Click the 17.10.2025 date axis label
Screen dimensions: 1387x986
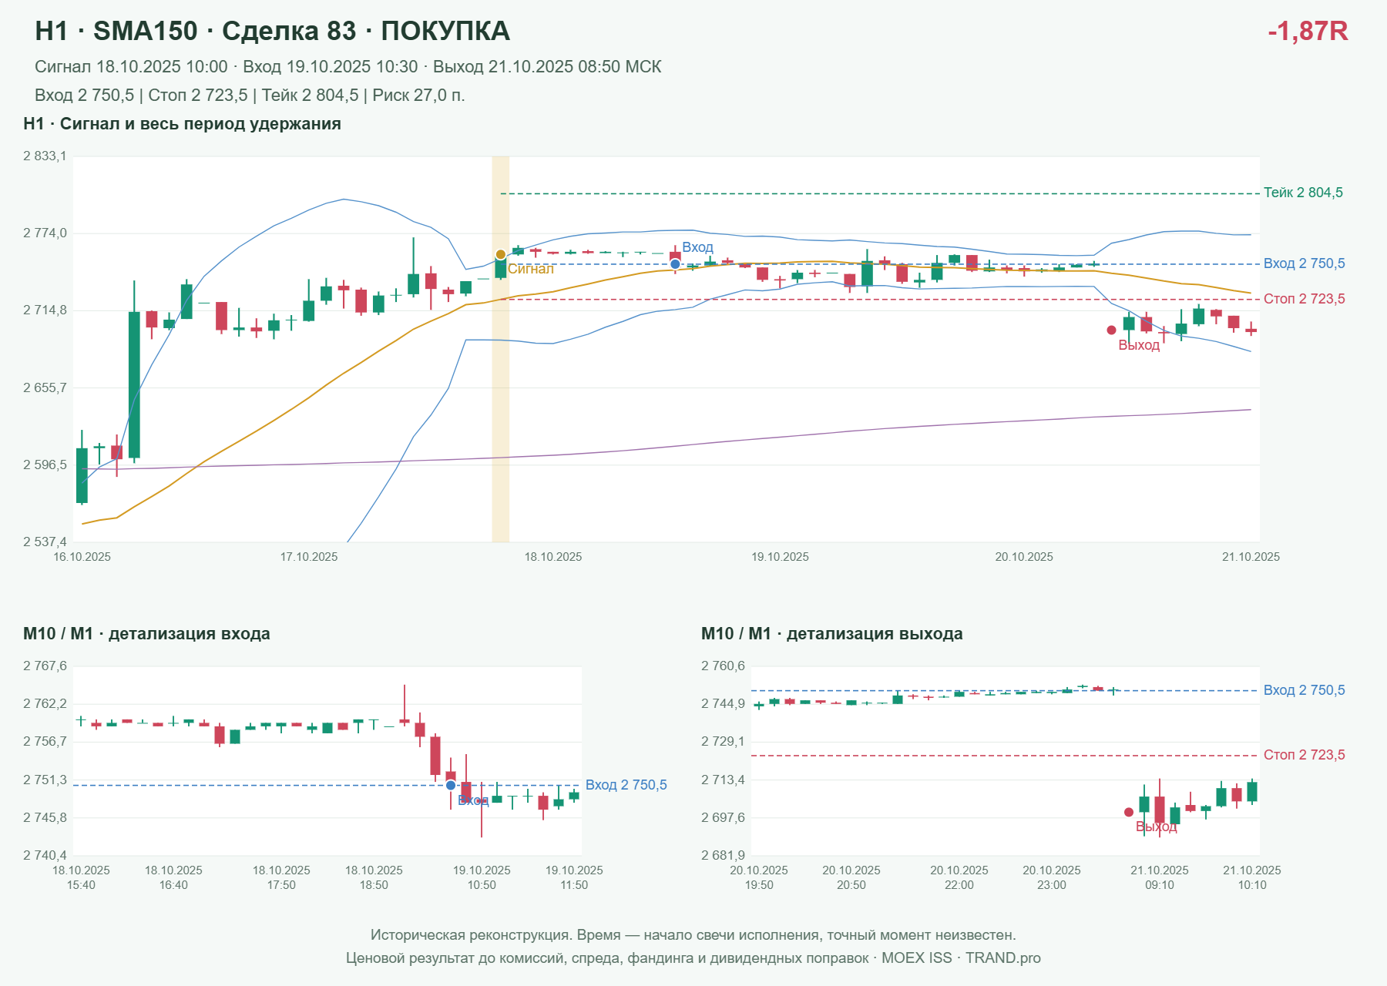(x=309, y=557)
